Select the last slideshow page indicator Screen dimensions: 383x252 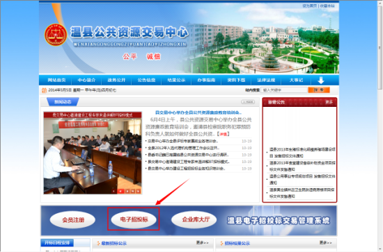139,191
